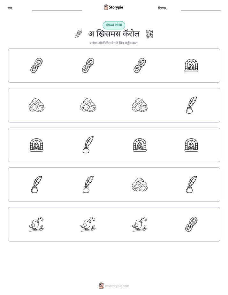This screenshot has width=228, height=295.
Task: Click the chain link in the last row
Action: (x=191, y=224)
